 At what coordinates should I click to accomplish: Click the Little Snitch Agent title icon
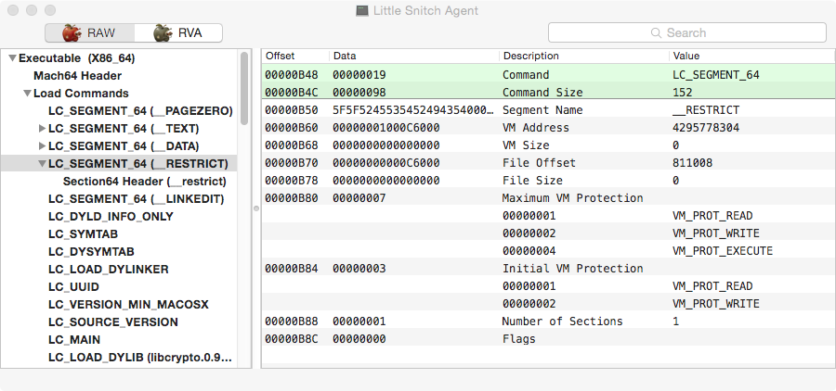pos(361,10)
